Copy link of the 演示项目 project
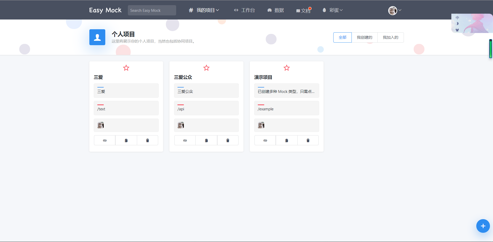Image resolution: width=493 pixels, height=242 pixels. (265, 140)
